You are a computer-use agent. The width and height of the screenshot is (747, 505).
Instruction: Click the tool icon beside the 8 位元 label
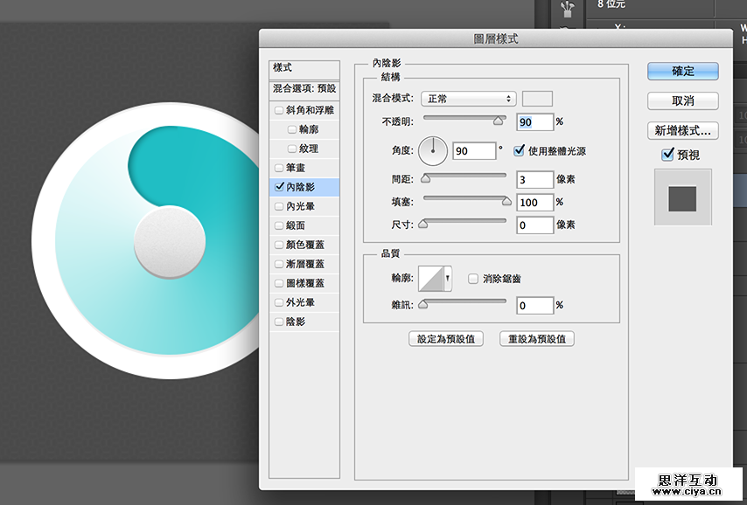point(567,9)
